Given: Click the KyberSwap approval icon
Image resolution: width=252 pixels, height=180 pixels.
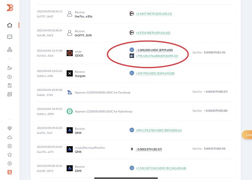Looking at the screenshot, I should tap(70, 111).
